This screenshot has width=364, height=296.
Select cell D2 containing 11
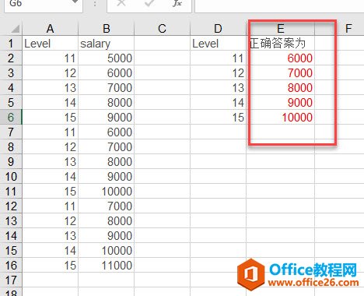point(219,58)
